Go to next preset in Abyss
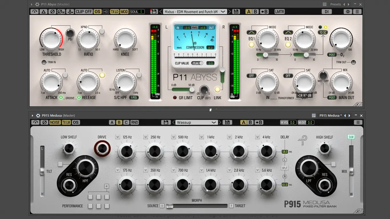The image size is (390, 219). coord(230,12)
